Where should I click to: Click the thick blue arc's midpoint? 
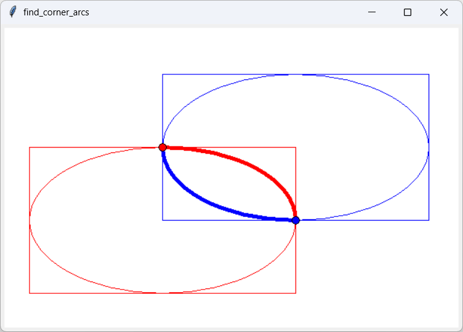202,199
